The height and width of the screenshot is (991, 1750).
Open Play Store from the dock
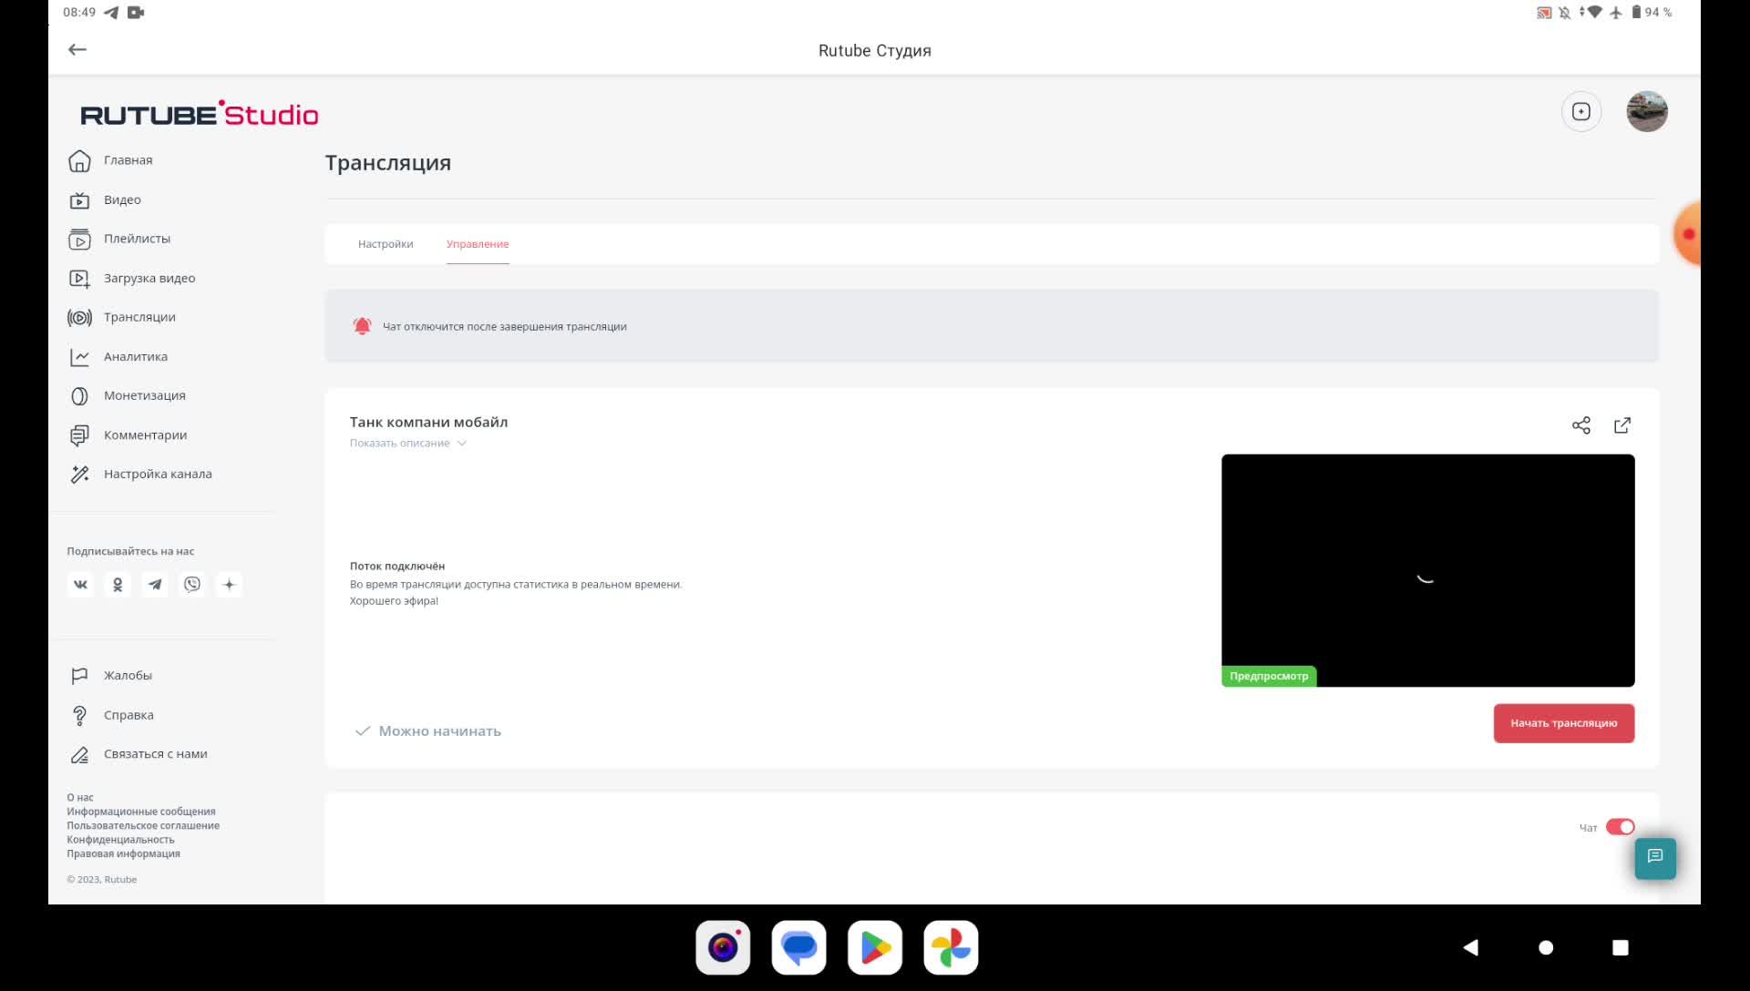[x=875, y=948]
